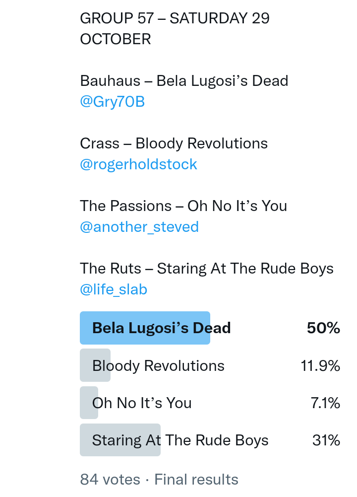Click The Passions – Oh No It's You line

(183, 206)
